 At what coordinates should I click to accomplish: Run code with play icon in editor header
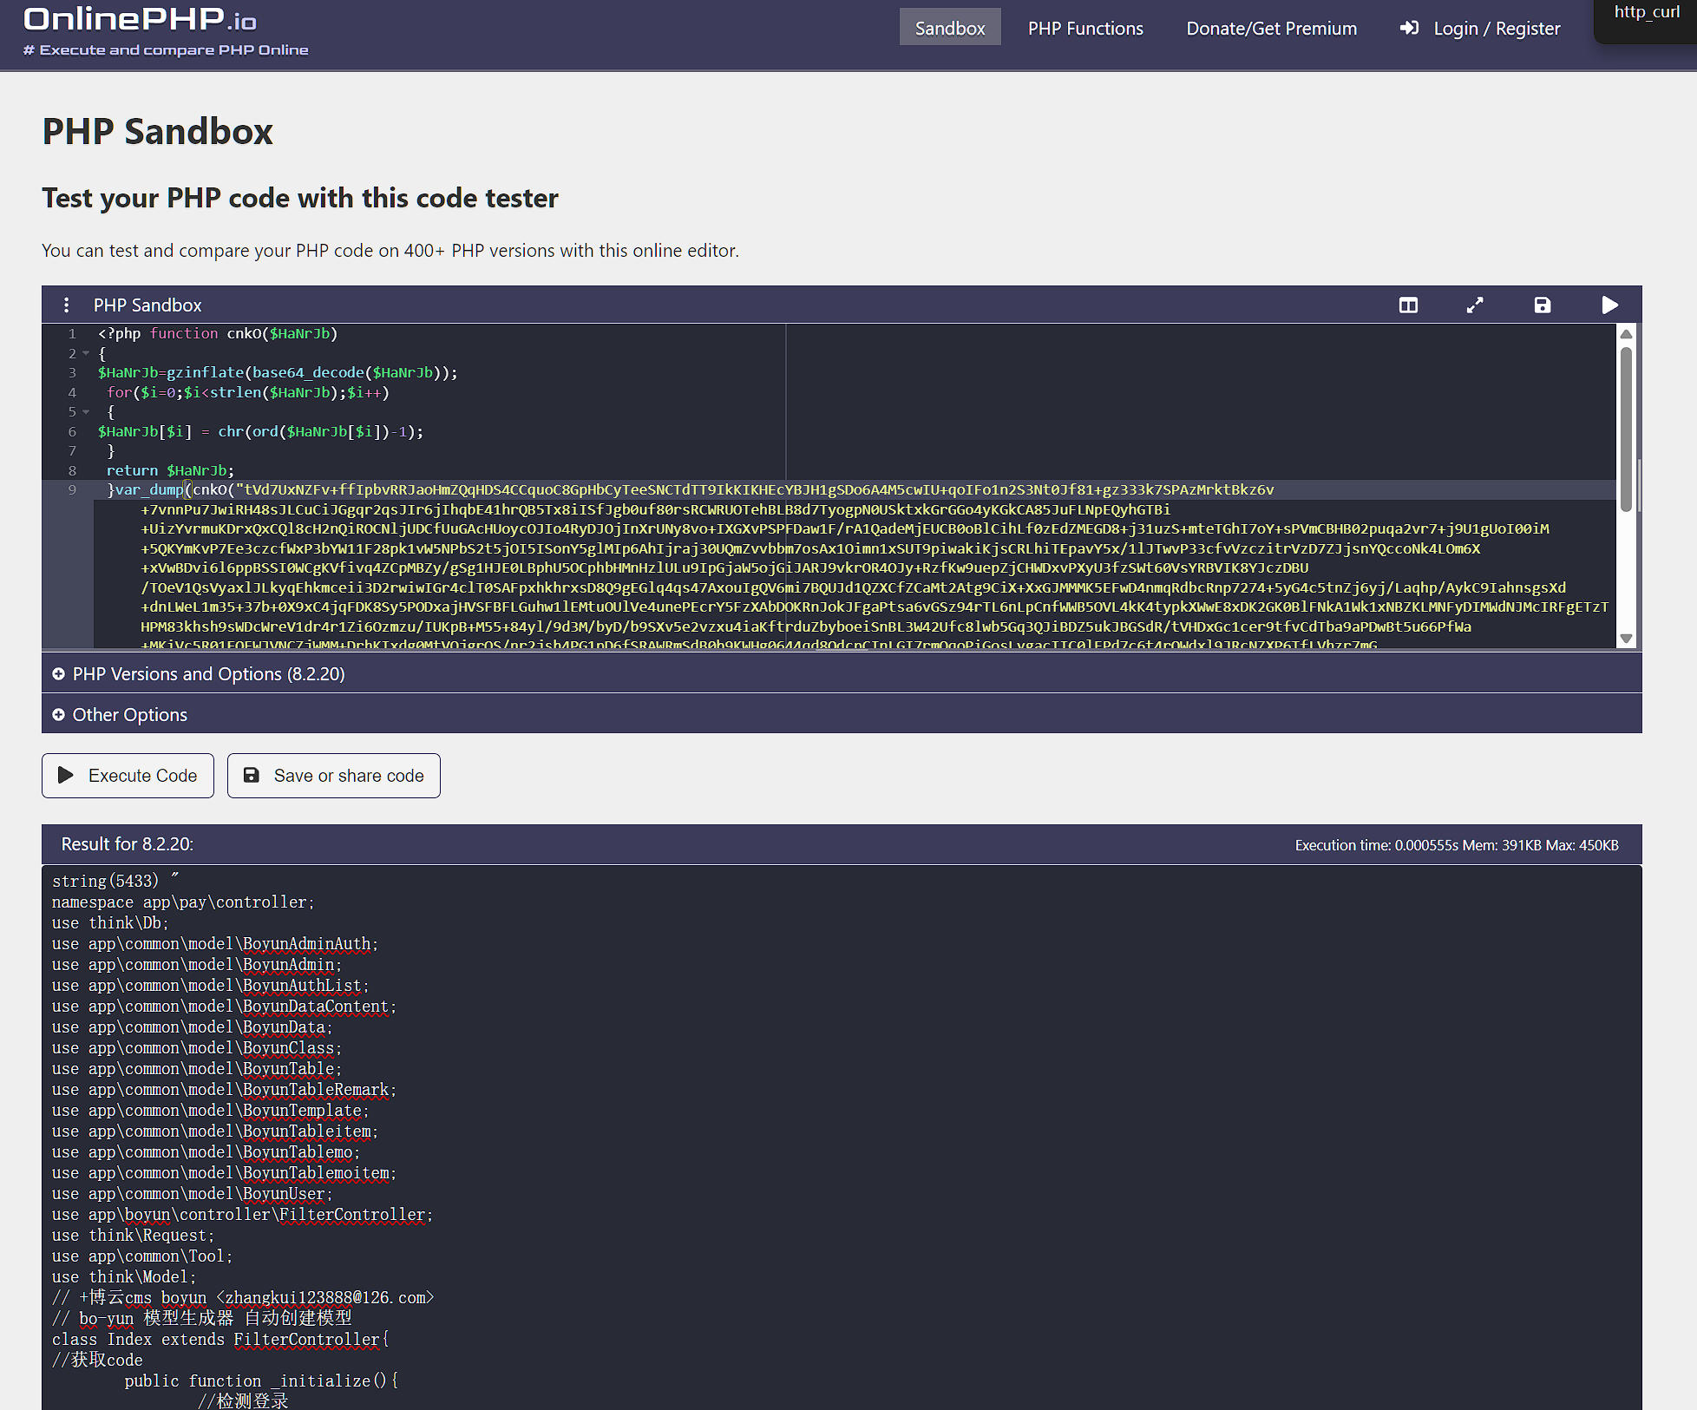[1609, 305]
